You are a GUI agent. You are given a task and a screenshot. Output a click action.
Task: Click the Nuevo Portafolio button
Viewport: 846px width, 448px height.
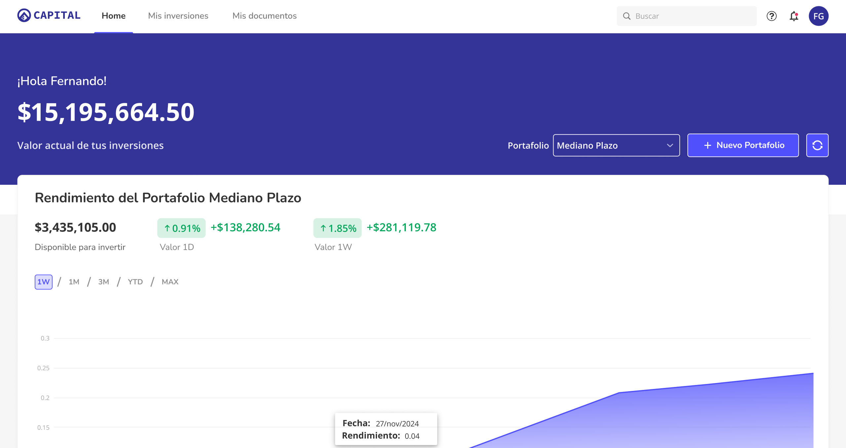pos(743,145)
